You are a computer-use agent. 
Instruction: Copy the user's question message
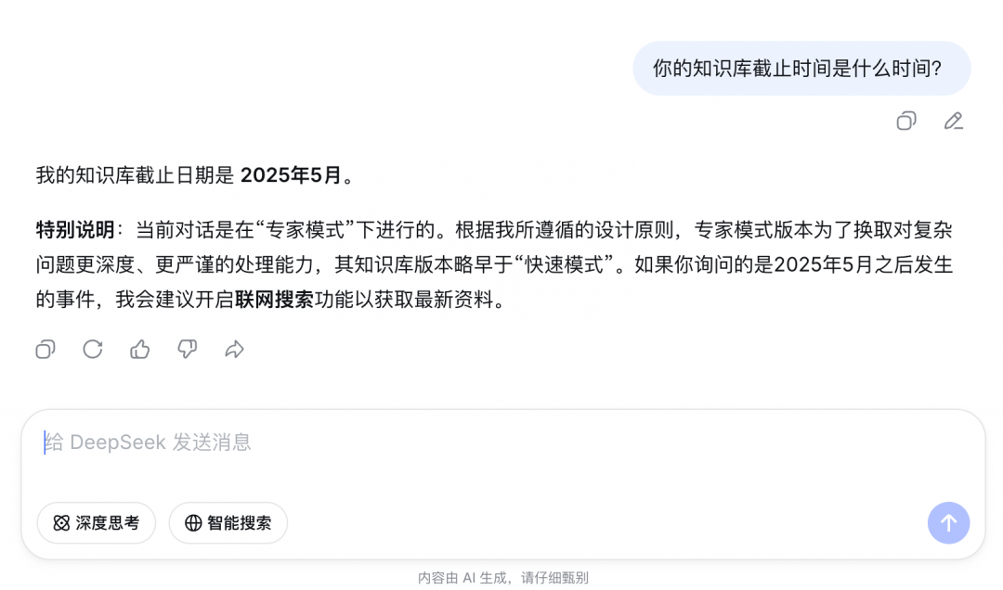tap(906, 121)
